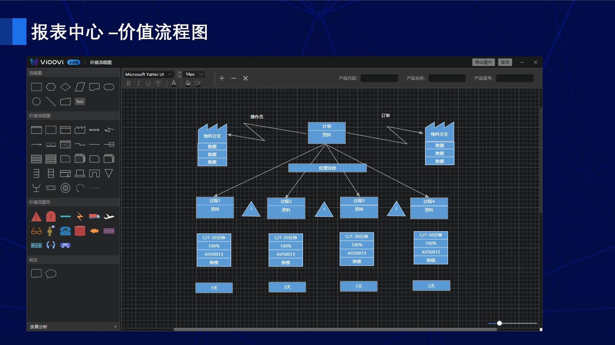Select the red tombstone inventory graphic
Image resolution: width=615 pixels, height=345 pixels.
pos(51,216)
